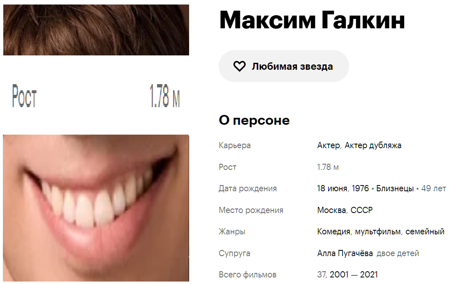
Task: Click the Москва birthplace link
Action: click(331, 210)
